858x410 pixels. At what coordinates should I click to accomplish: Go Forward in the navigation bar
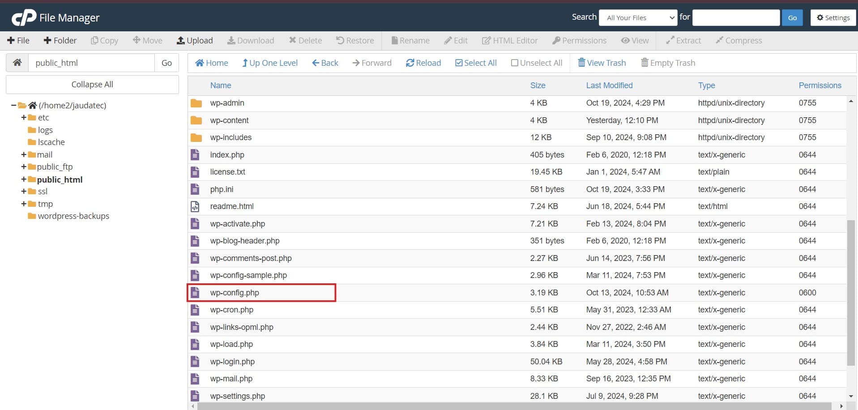coord(372,63)
